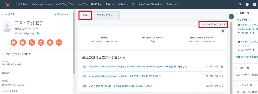
Task: Click email icon on 2022年12月13日 row
Action: pos(85,86)
